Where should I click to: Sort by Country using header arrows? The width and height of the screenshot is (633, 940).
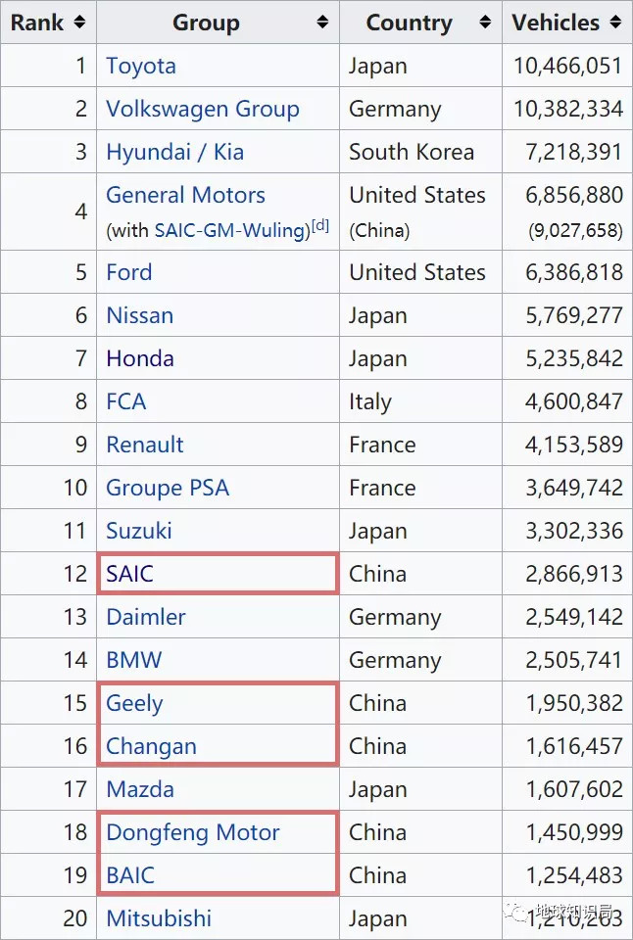484,22
